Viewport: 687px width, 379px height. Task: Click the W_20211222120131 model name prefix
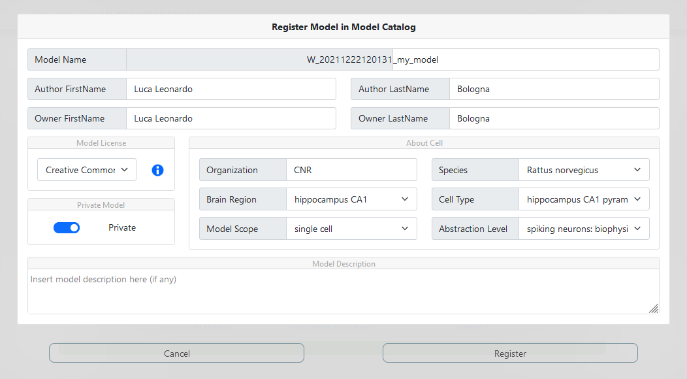click(x=349, y=59)
